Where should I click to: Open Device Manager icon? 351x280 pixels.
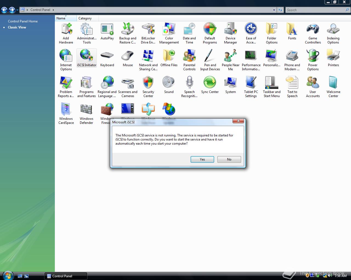point(231,33)
